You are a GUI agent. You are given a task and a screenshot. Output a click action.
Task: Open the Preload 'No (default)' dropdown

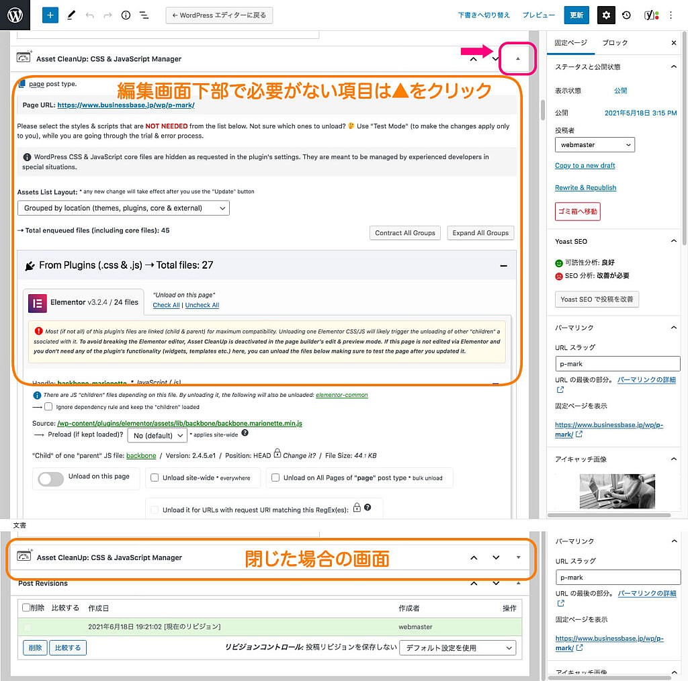(x=158, y=435)
